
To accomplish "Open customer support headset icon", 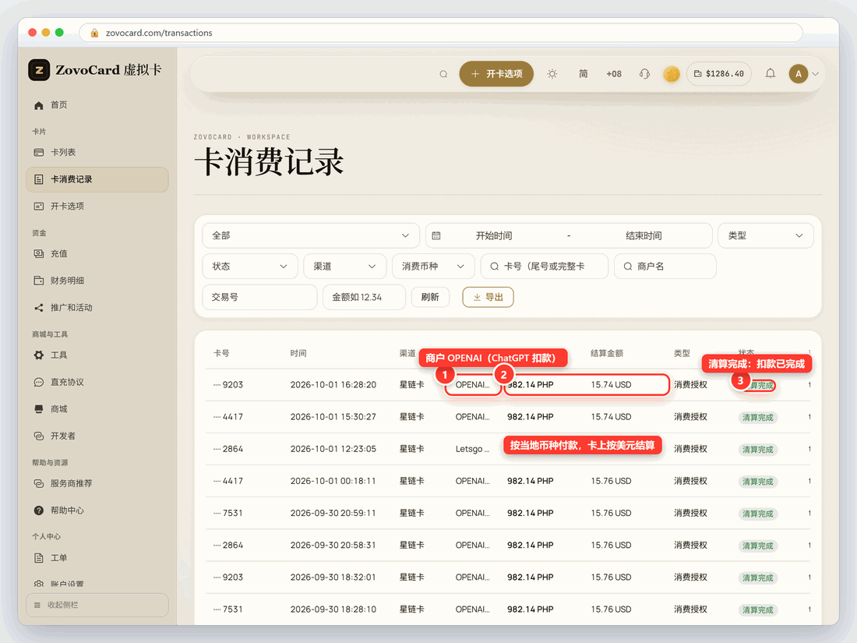I will click(x=644, y=74).
